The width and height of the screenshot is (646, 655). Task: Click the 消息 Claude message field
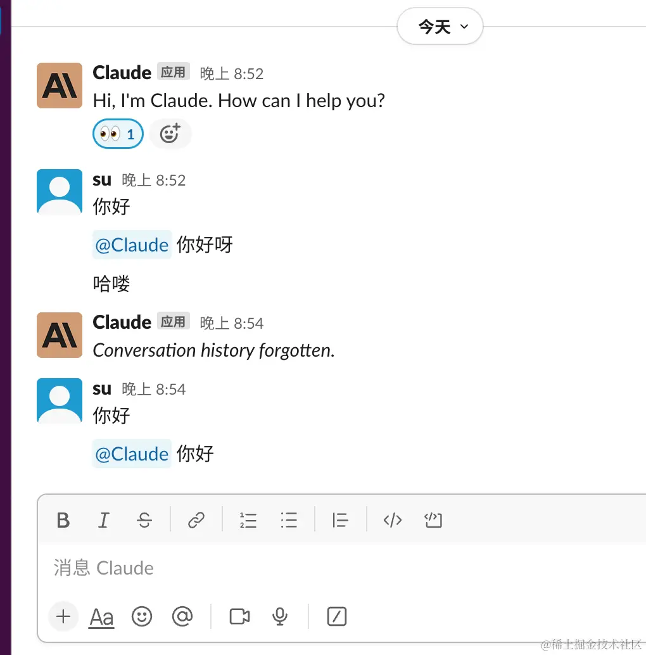317,568
